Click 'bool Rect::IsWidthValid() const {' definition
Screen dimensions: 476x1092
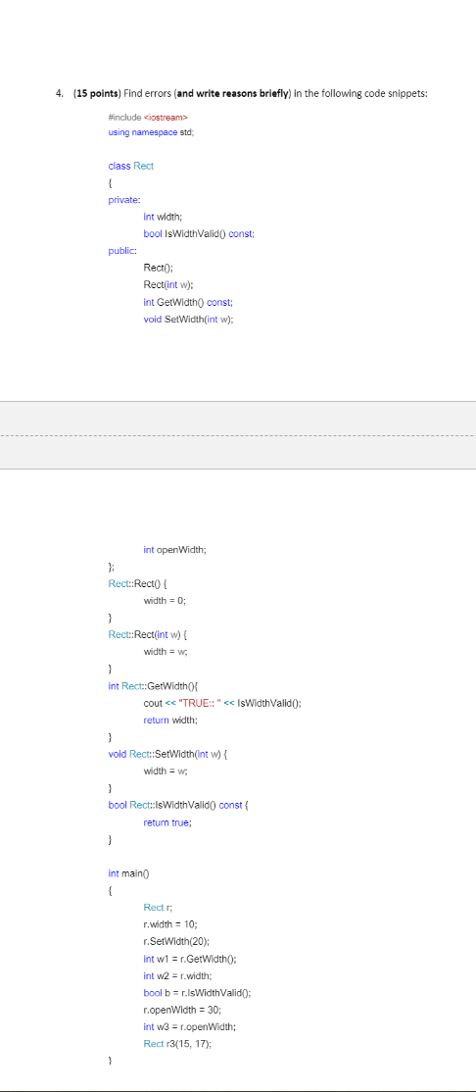pos(179,805)
